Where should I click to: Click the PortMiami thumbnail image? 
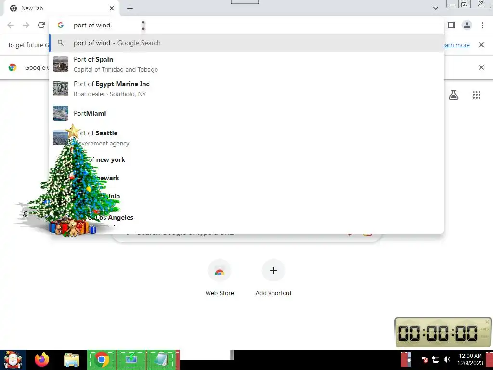click(x=61, y=113)
